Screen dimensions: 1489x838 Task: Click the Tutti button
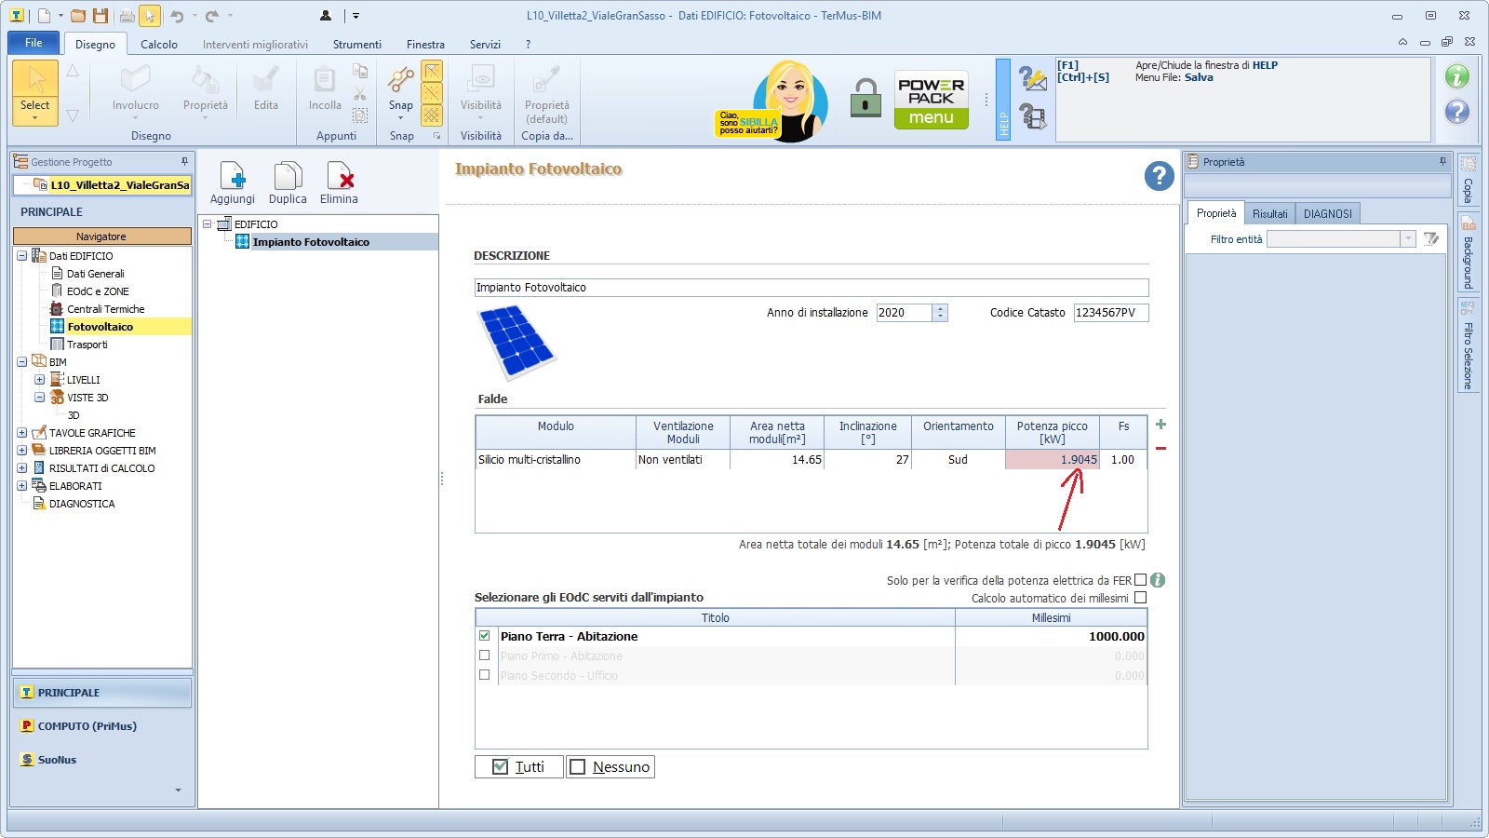point(518,766)
